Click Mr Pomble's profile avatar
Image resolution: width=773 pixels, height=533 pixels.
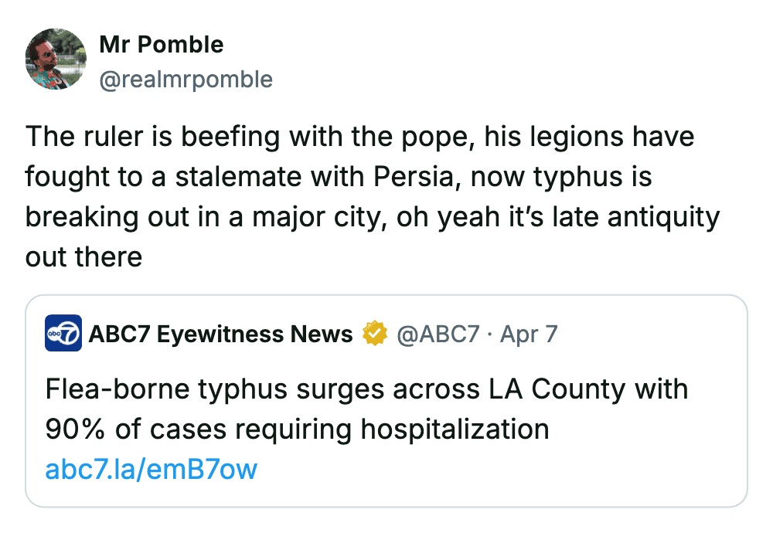pyautogui.click(x=56, y=59)
